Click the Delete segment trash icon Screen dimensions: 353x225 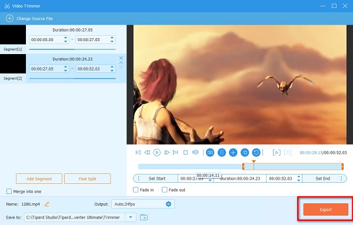222,153
